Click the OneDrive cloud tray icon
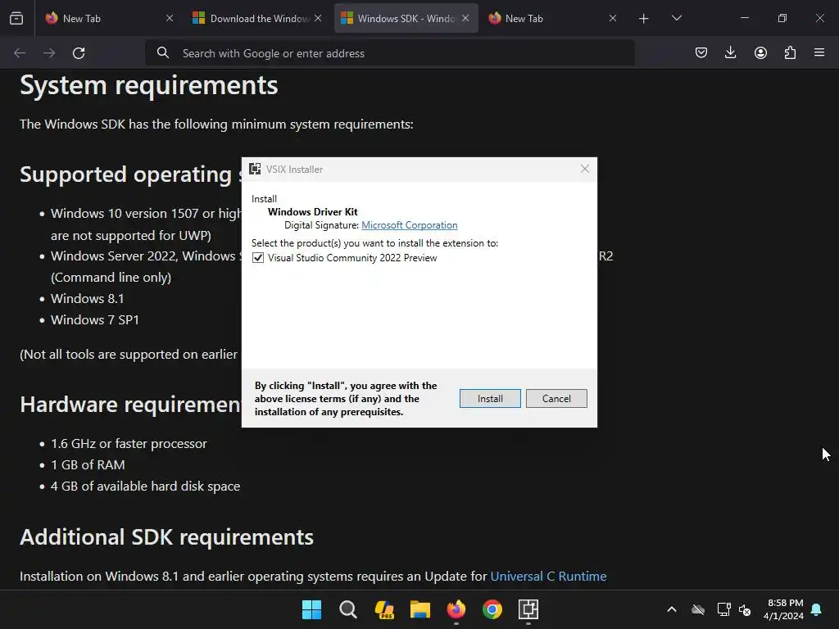This screenshot has height=629, width=839. 698,609
